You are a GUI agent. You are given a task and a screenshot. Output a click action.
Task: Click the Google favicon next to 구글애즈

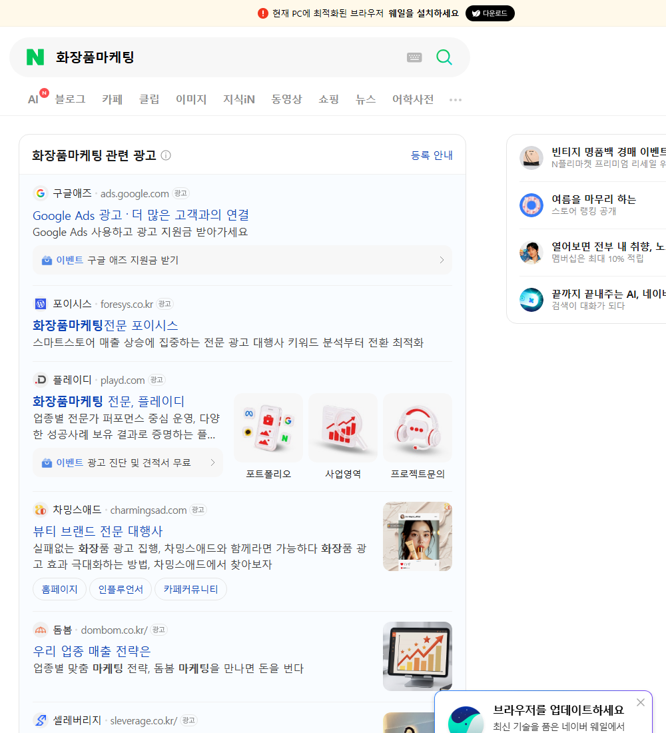tap(41, 193)
